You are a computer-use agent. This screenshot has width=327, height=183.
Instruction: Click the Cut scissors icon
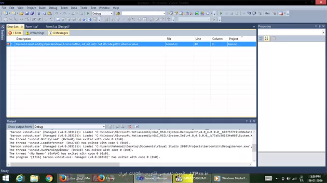[39, 13]
